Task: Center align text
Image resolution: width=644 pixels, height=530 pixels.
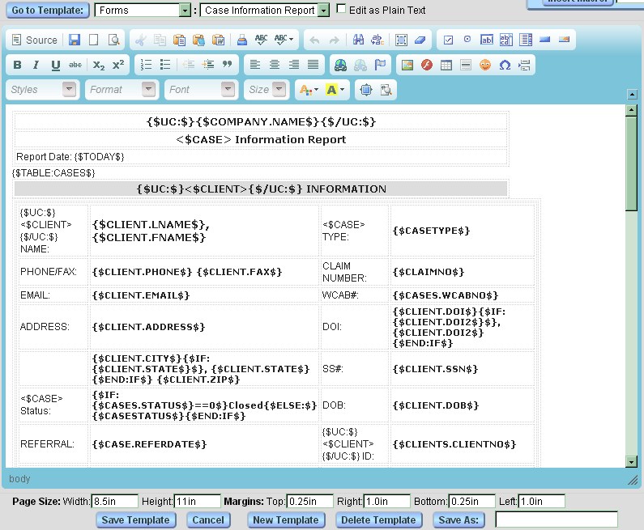Action: 275,65
